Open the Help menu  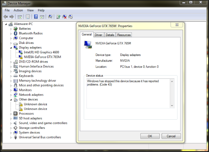click(41, 10)
